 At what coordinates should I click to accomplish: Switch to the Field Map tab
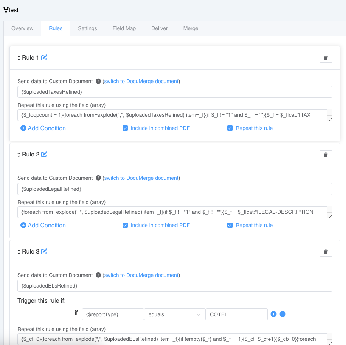[124, 28]
